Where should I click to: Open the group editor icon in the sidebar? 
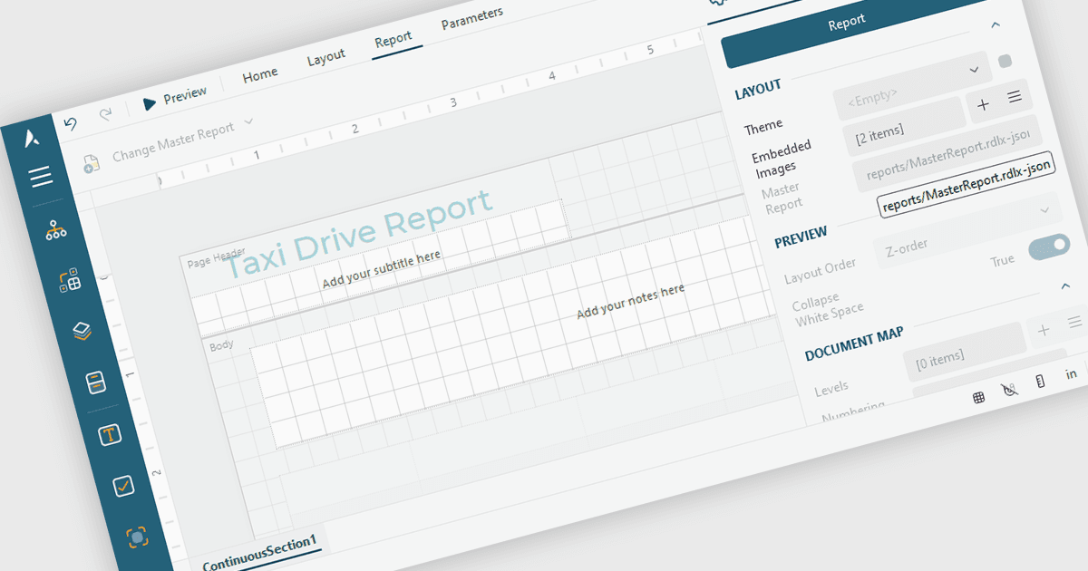pos(71,280)
